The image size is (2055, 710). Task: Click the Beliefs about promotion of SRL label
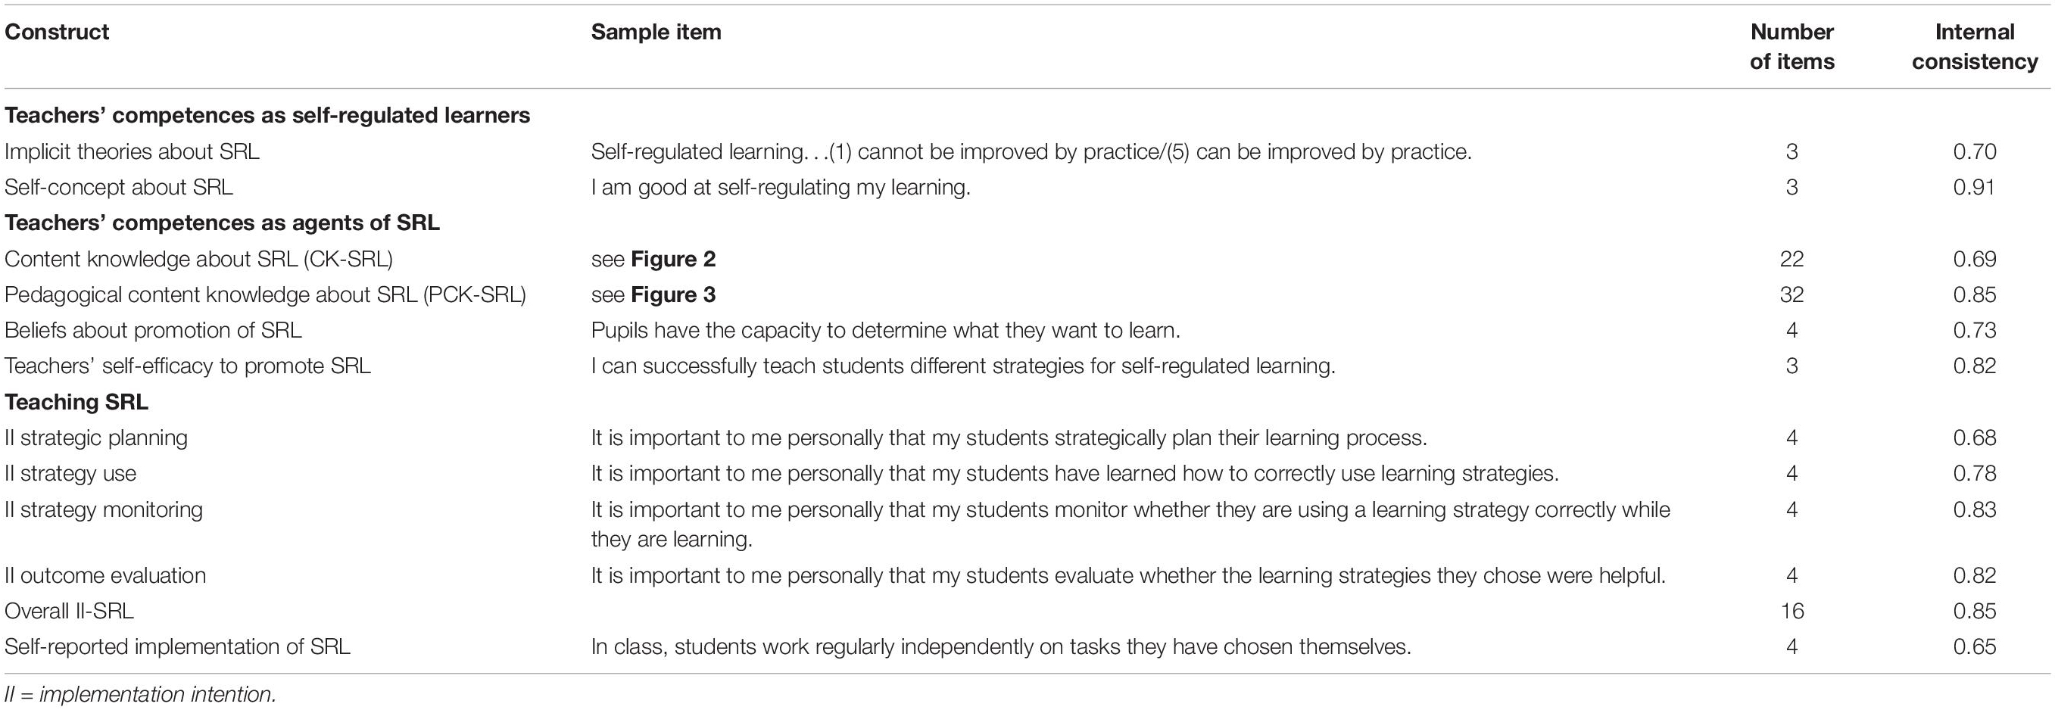click(153, 330)
